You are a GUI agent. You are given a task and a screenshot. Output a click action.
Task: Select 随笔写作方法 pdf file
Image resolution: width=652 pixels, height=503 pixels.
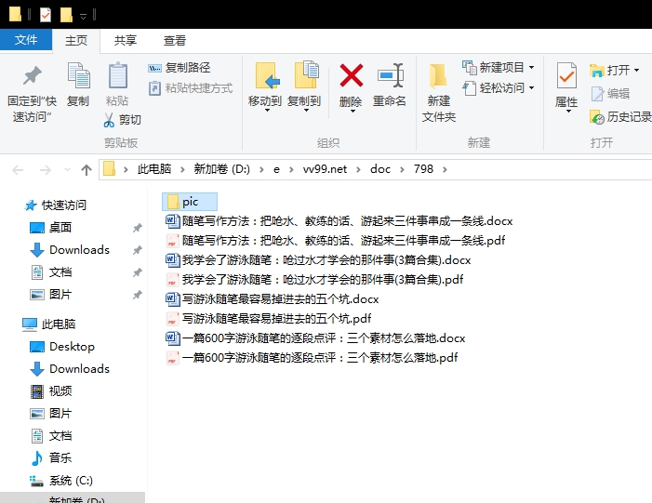[336, 241]
